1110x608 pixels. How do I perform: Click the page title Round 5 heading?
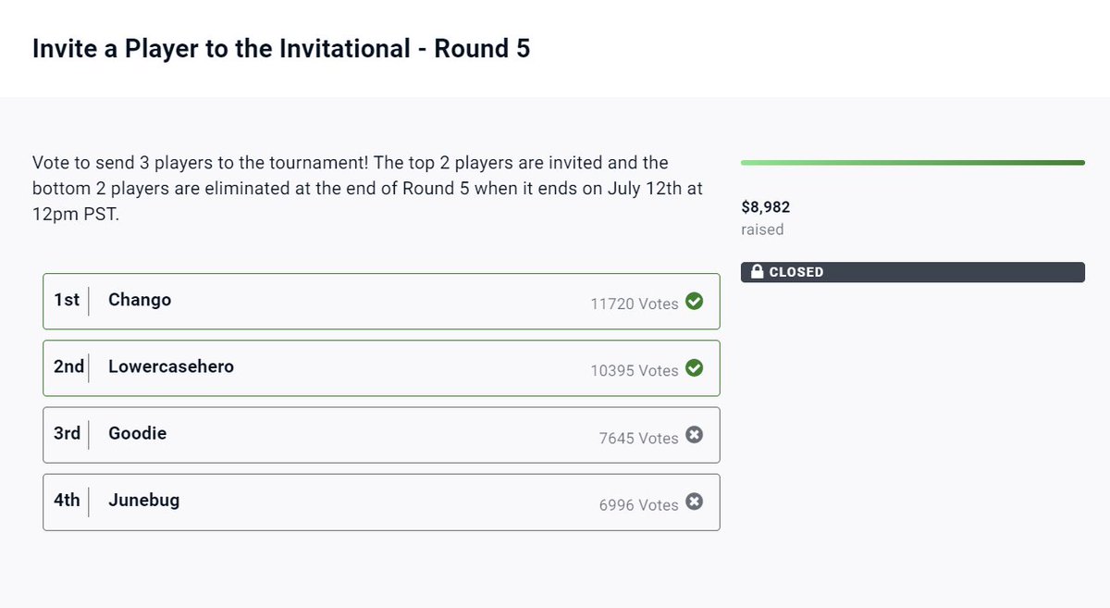[x=281, y=48]
